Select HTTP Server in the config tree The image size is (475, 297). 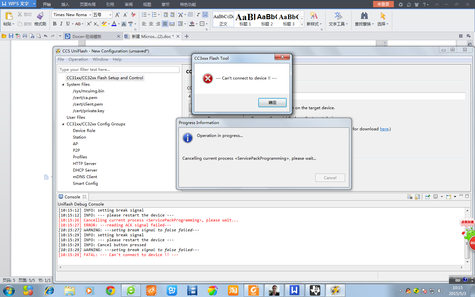[84, 164]
